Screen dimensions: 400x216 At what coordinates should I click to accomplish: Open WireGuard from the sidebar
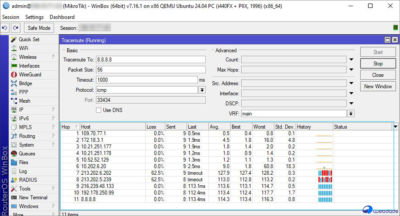30,75
